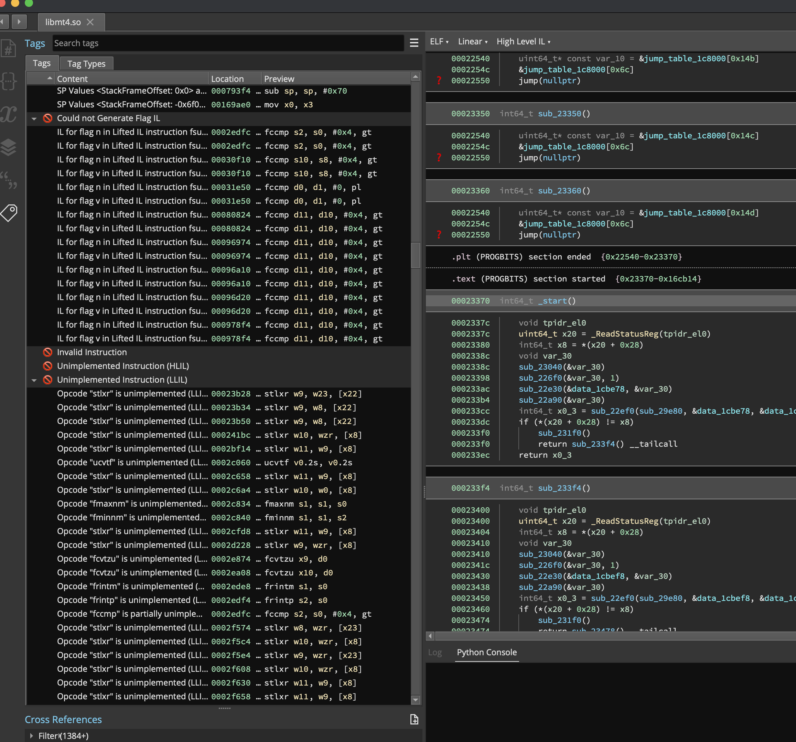Open the Linear view dropdown
Image resolution: width=796 pixels, height=742 pixels.
473,41
